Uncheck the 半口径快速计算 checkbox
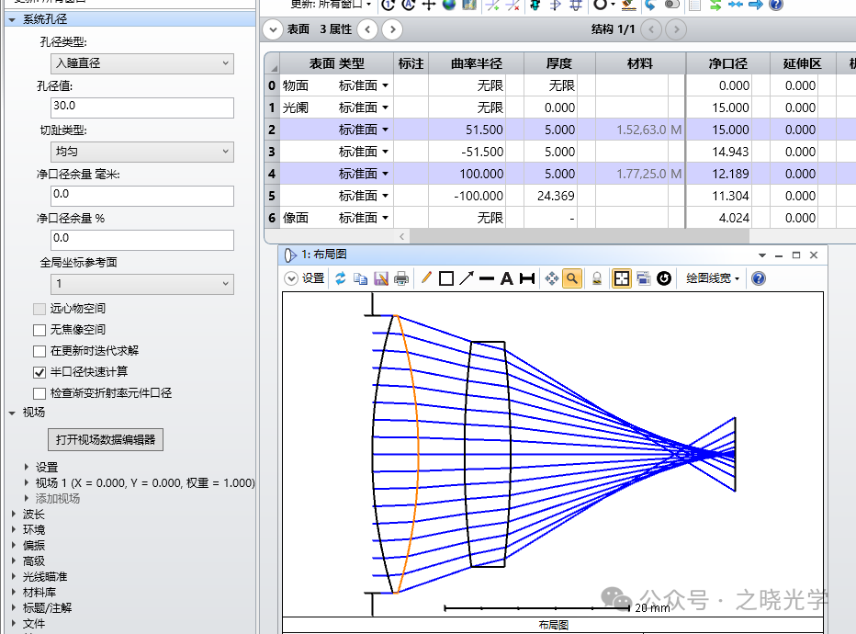This screenshot has width=856, height=634. coord(39,372)
